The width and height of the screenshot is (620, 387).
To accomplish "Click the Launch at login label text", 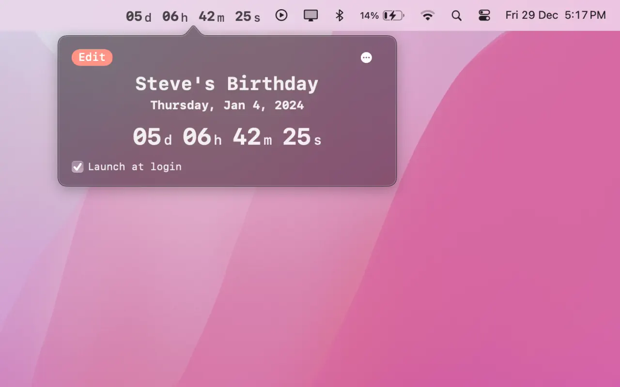I will (x=135, y=167).
